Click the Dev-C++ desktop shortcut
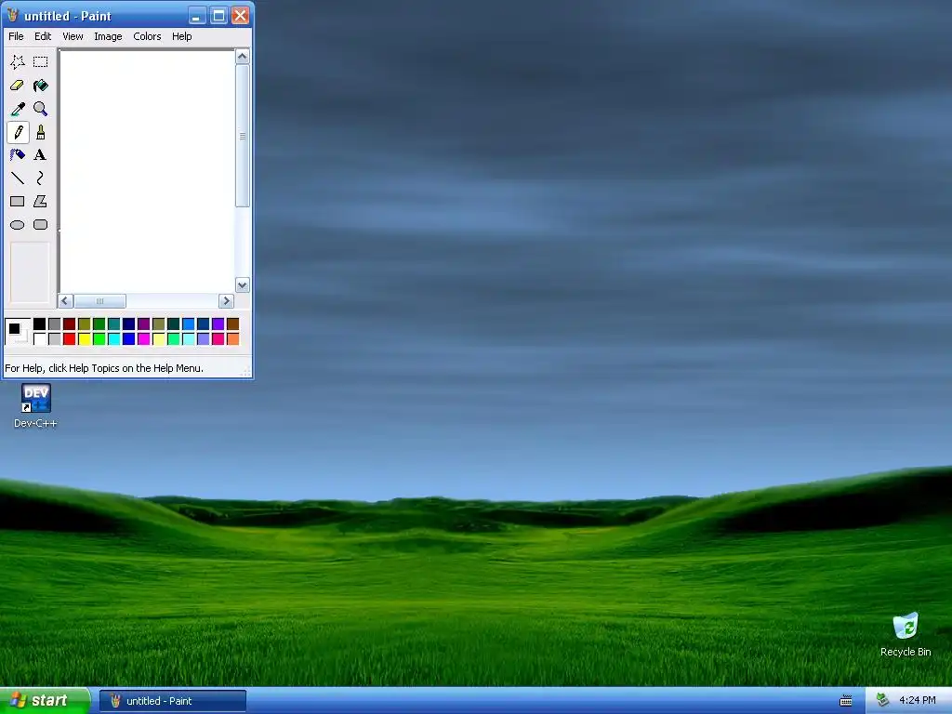The height and width of the screenshot is (714, 952). 36,406
